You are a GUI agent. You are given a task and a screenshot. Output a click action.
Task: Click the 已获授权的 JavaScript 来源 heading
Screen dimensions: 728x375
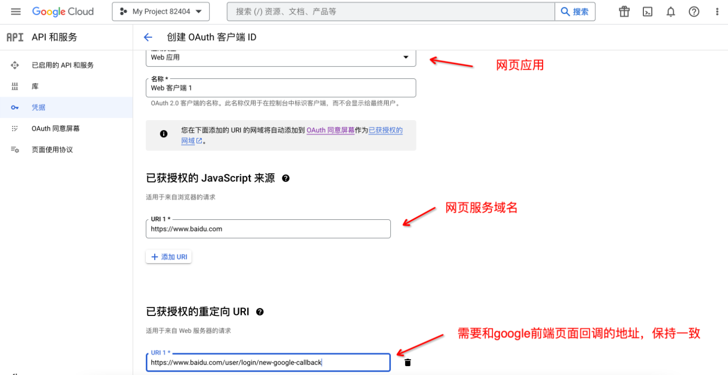(211, 178)
